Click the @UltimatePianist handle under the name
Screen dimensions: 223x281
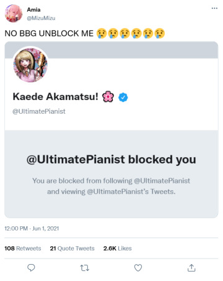[x=39, y=111]
